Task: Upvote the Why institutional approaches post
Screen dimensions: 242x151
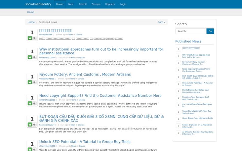Action: pyautogui.click(x=30, y=57)
